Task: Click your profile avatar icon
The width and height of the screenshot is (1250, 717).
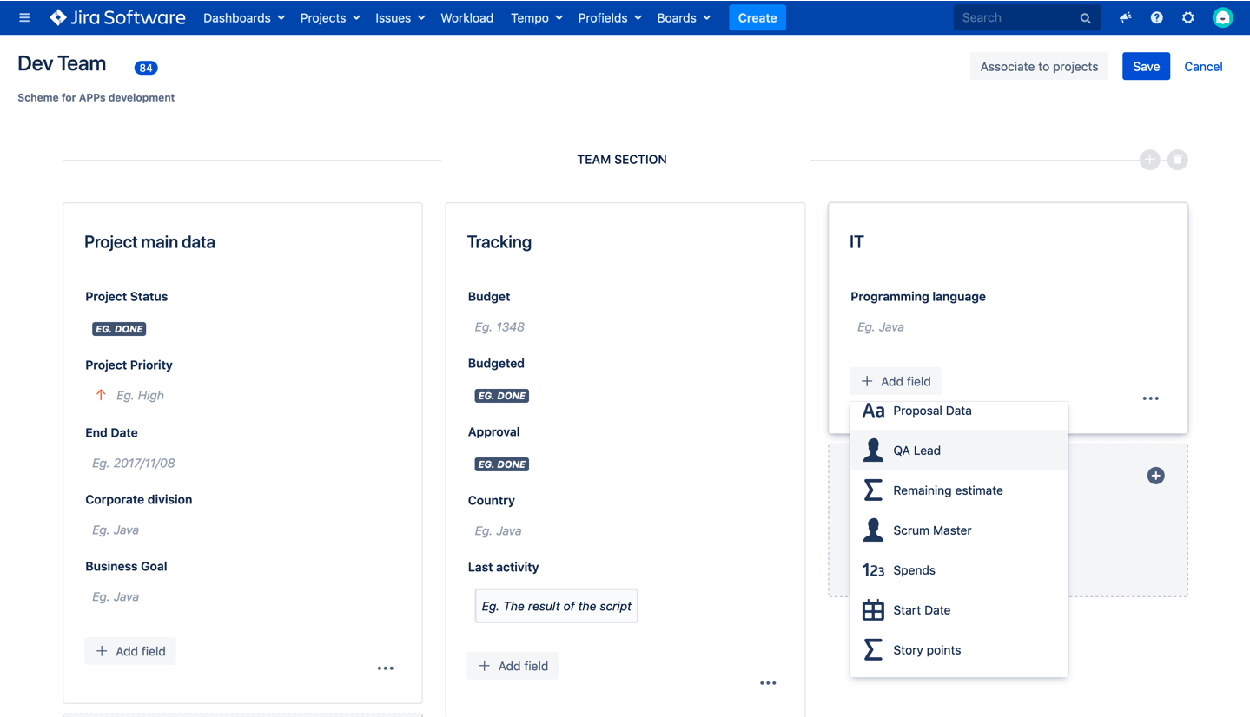Action: coord(1221,17)
